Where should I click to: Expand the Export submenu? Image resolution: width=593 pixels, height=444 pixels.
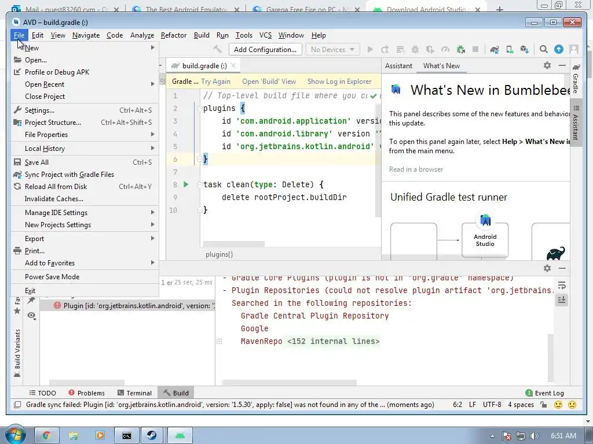(85, 239)
